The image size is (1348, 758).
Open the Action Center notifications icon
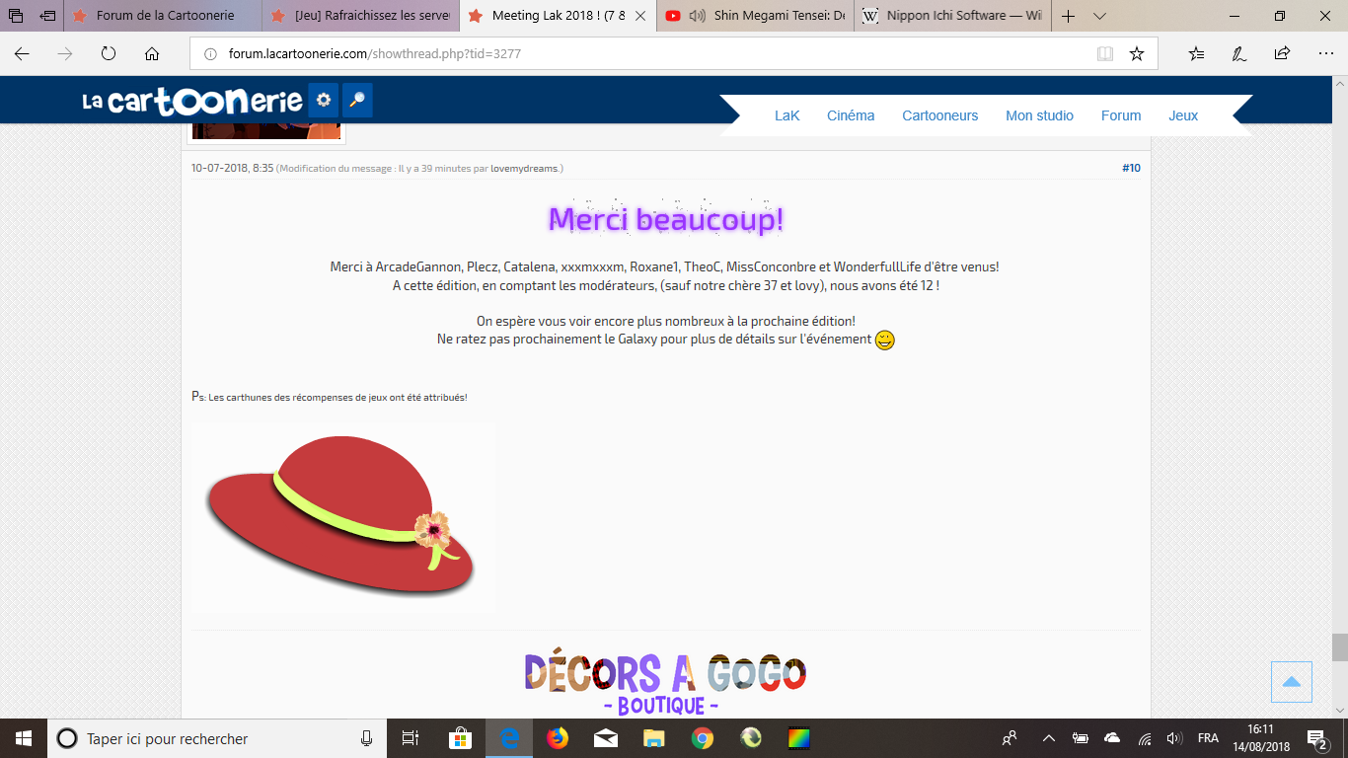coord(1317,738)
